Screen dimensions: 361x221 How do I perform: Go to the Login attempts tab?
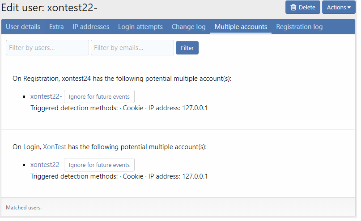(140, 27)
